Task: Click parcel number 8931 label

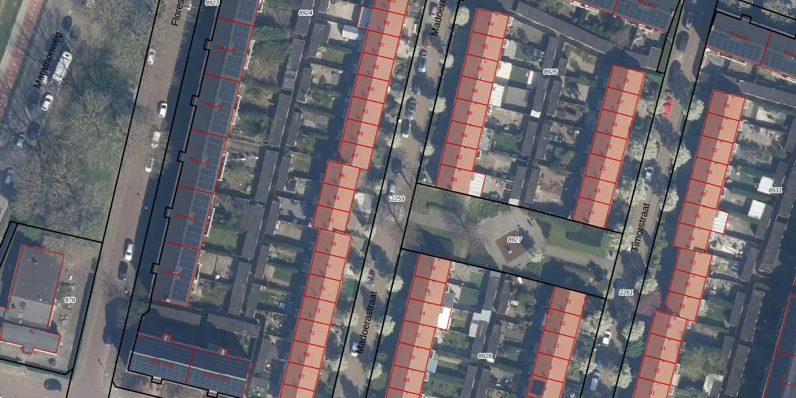Action: coord(775,190)
